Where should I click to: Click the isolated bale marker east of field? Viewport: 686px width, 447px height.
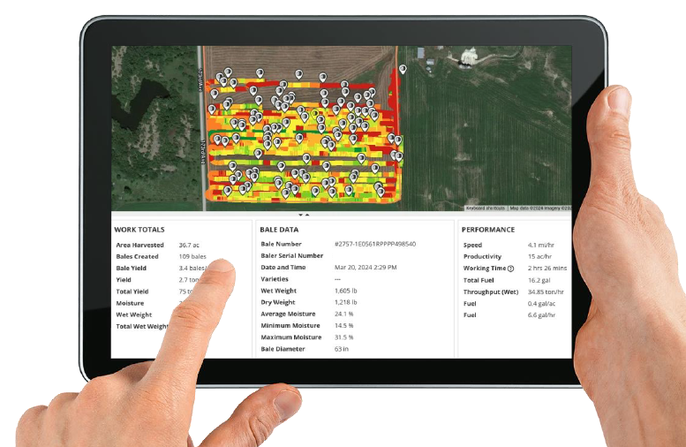(403, 69)
